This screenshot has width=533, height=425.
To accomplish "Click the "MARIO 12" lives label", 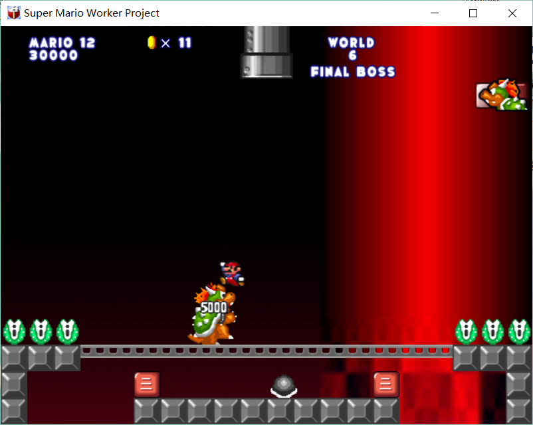I will tap(62, 42).
